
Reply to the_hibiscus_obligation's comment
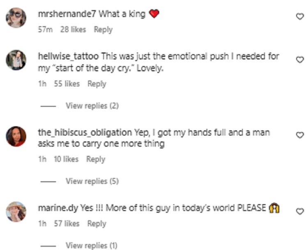pos(96,159)
